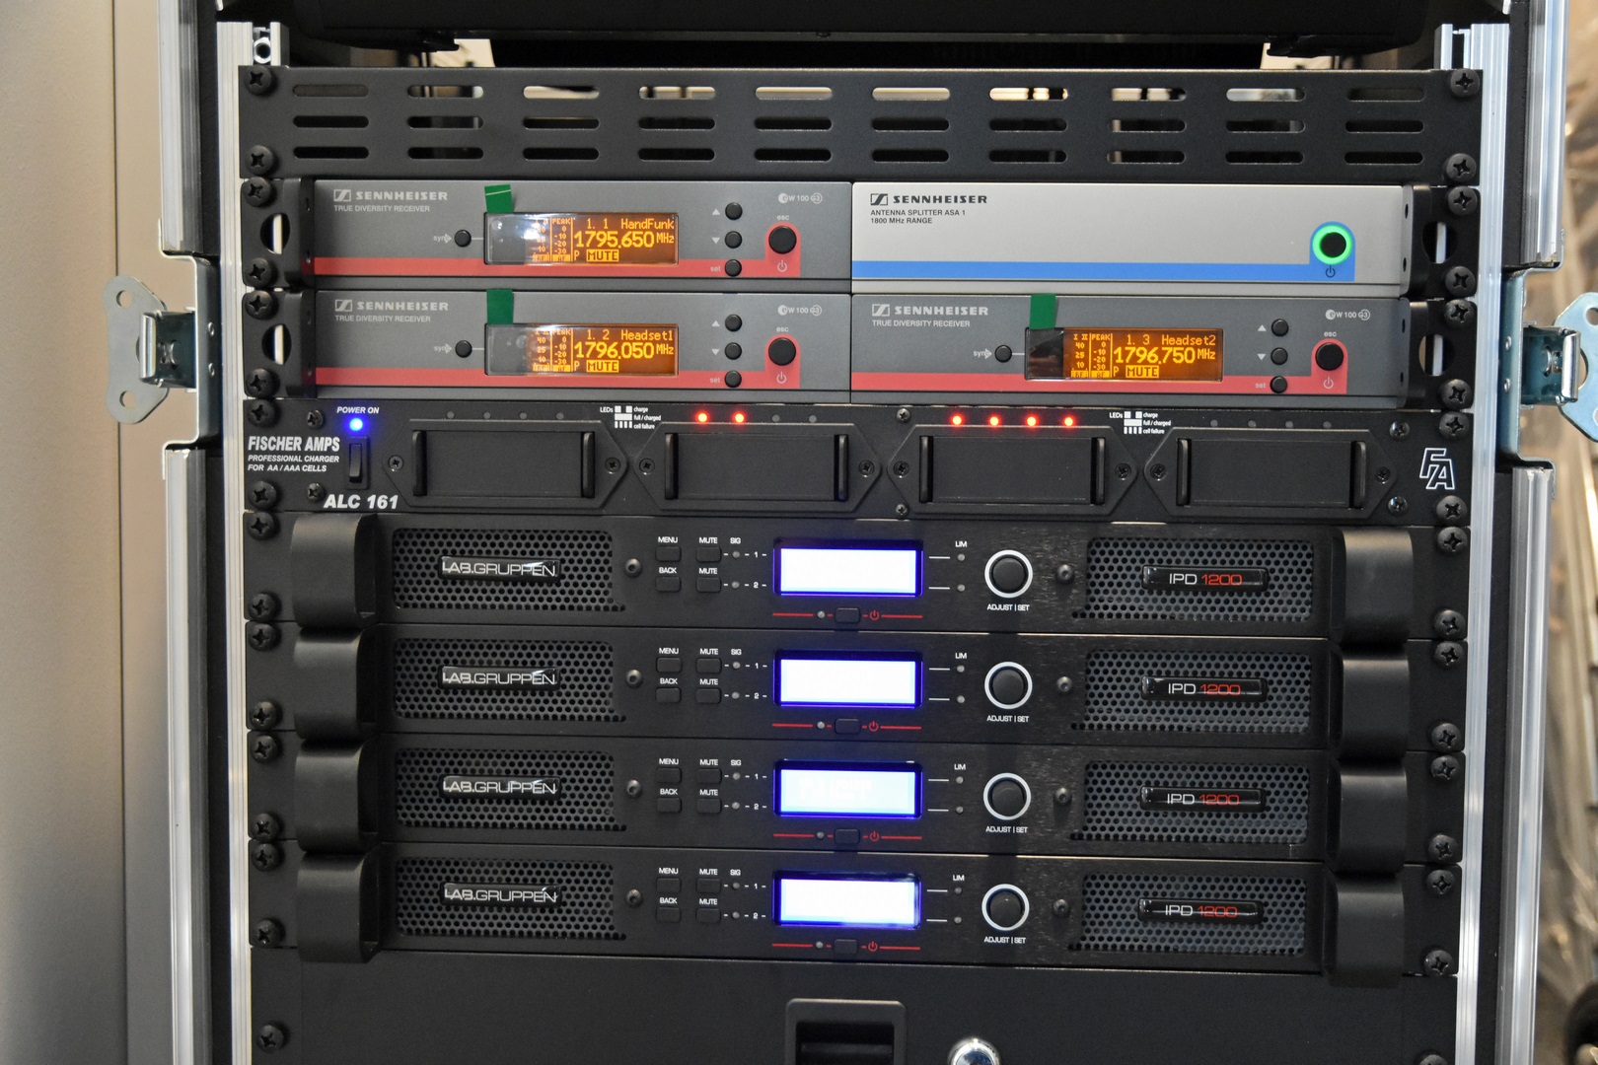Image resolution: width=1598 pixels, height=1065 pixels.
Task: Push the sync button on the Headset2 receiver
Action: 1003,353
